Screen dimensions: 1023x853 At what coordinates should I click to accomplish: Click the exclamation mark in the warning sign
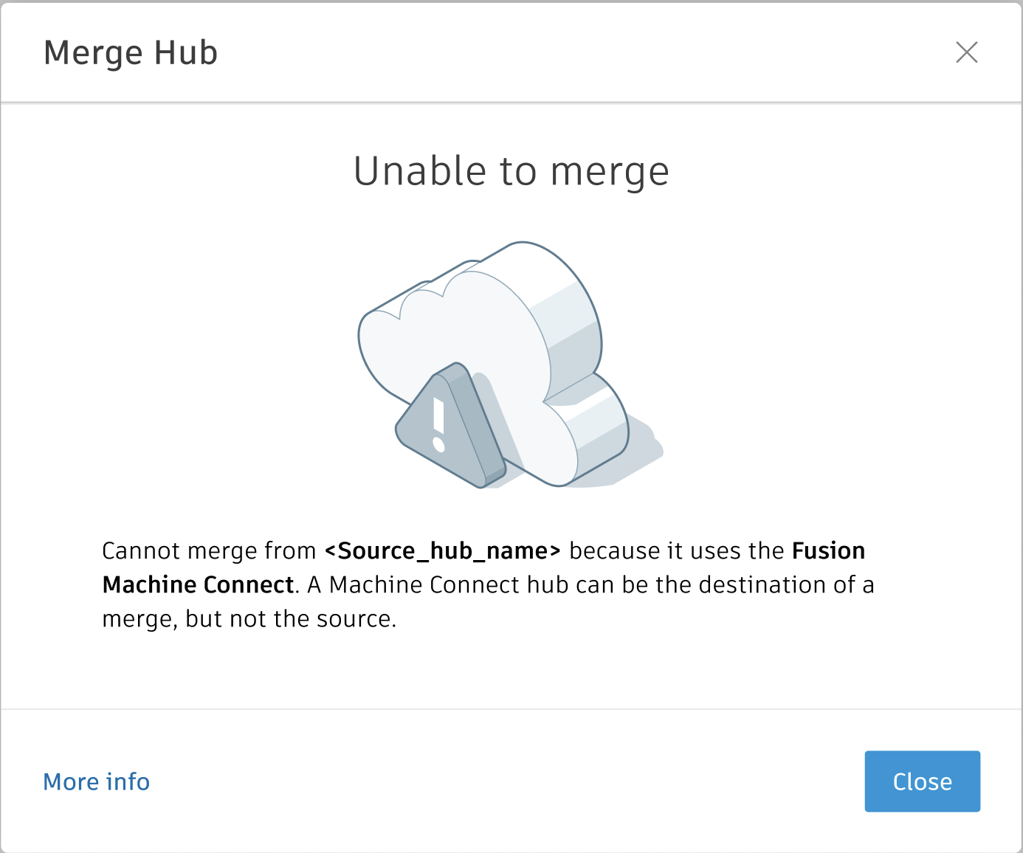[x=439, y=425]
